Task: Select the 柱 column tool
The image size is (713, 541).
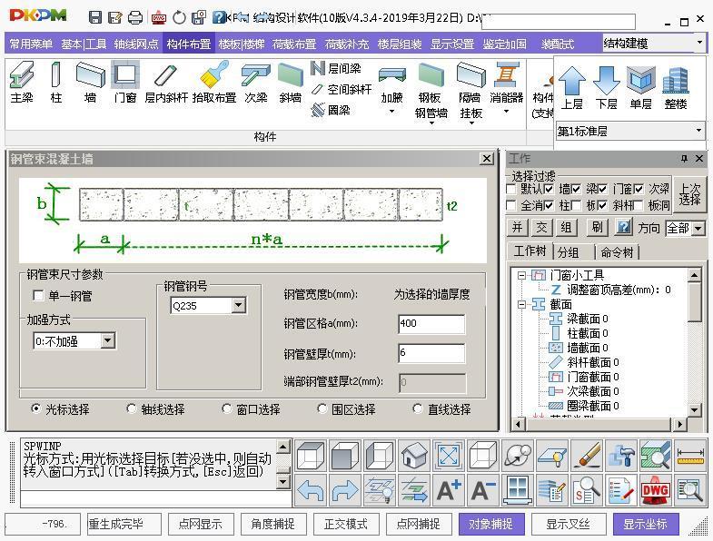Action: pyautogui.click(x=56, y=83)
